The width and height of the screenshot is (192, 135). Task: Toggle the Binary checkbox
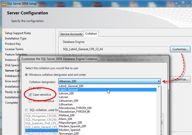[x=30, y=88]
